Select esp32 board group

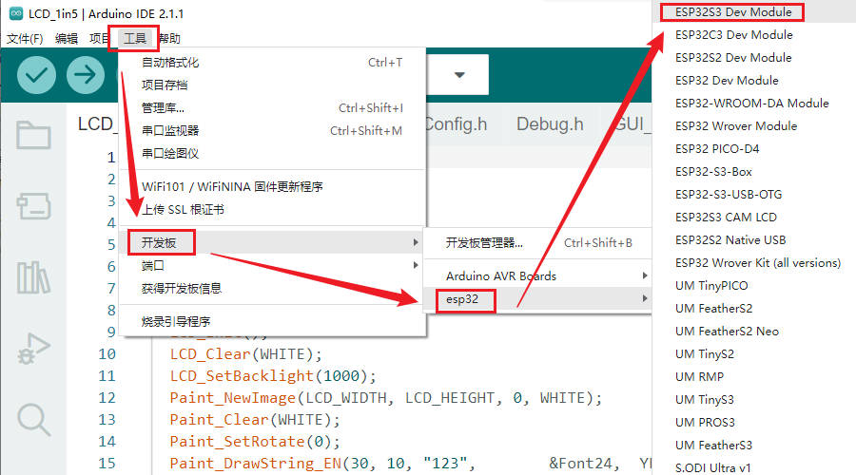(x=537, y=298)
